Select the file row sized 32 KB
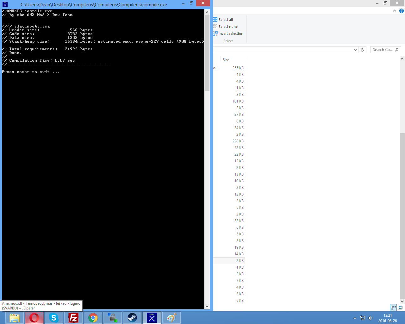The image size is (405, 324). 229,221
